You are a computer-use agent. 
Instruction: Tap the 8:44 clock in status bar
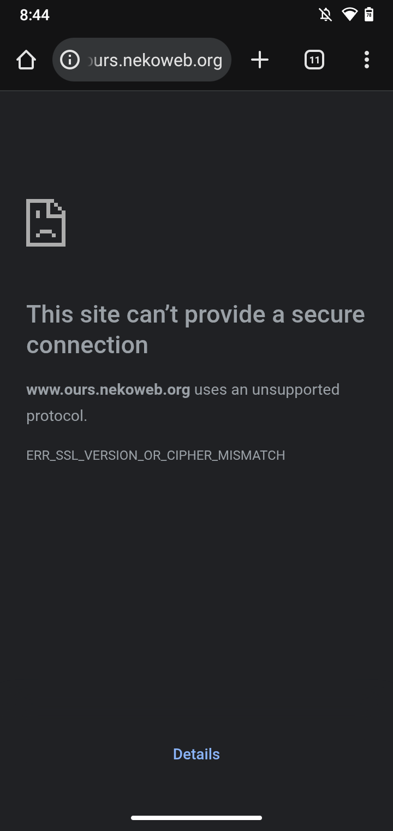[34, 15]
